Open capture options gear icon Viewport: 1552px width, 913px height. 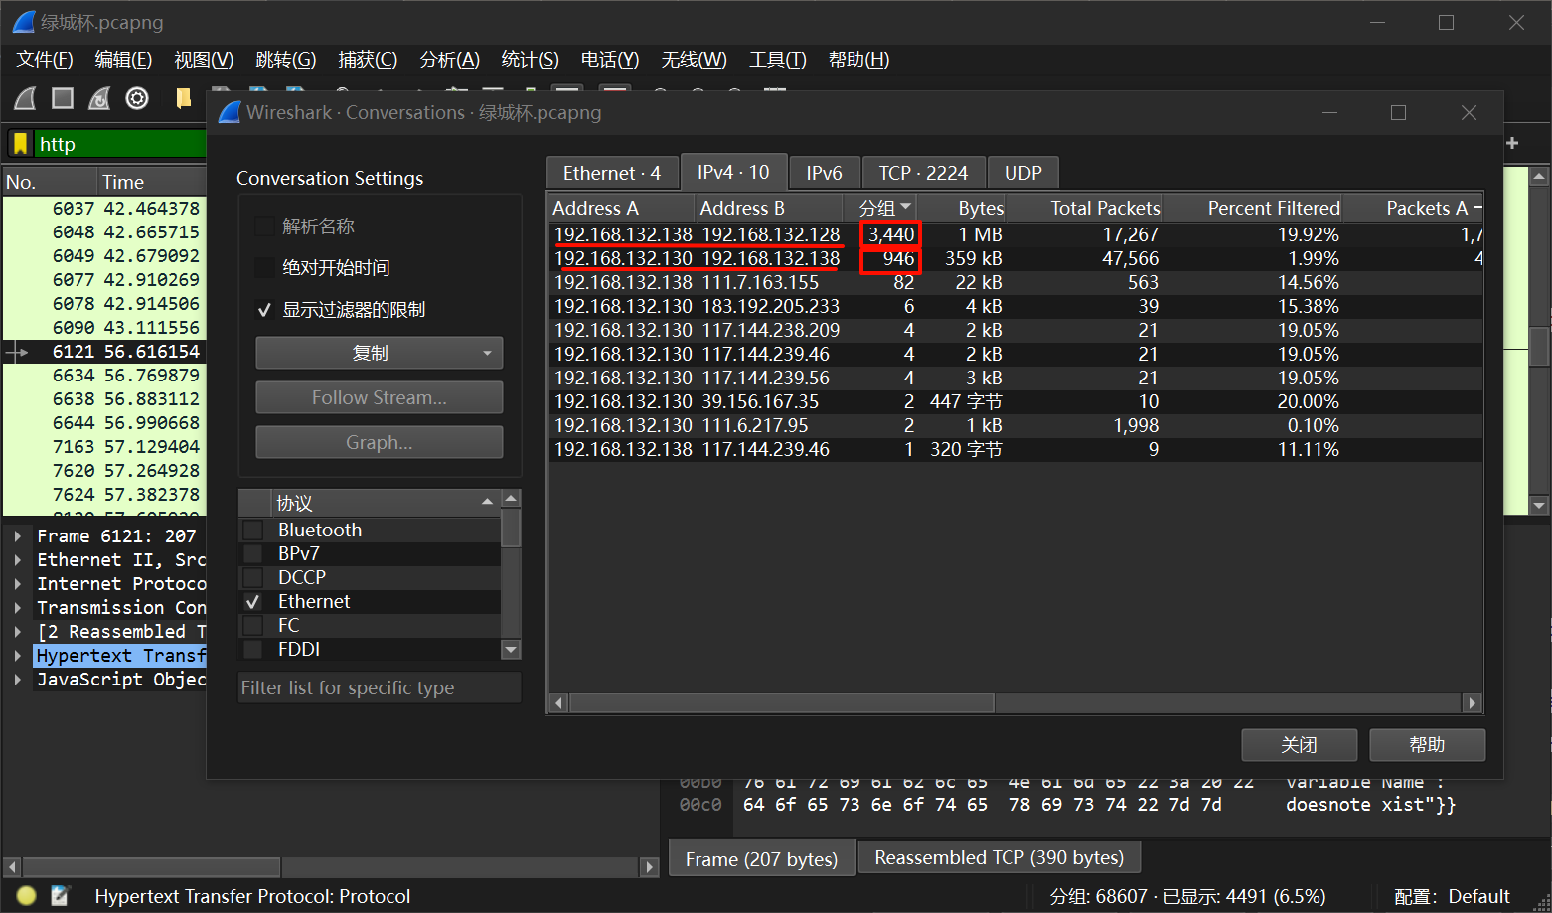click(x=137, y=98)
